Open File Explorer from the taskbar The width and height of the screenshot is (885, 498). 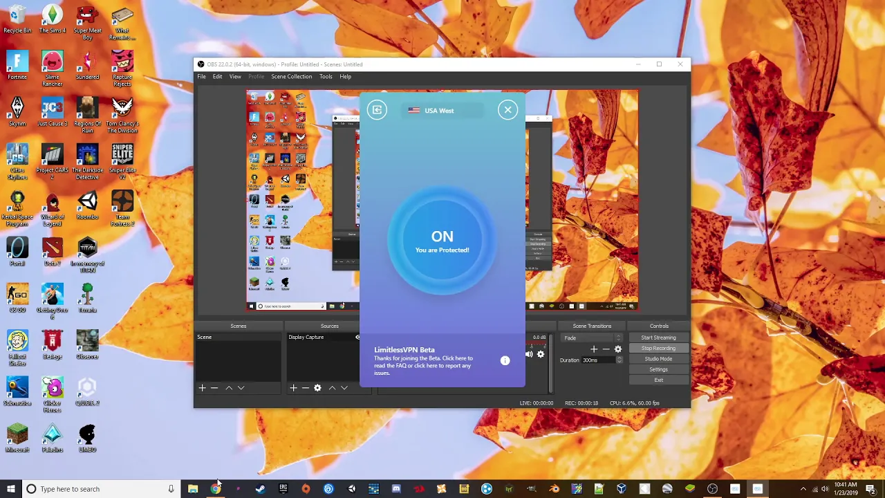(193, 489)
